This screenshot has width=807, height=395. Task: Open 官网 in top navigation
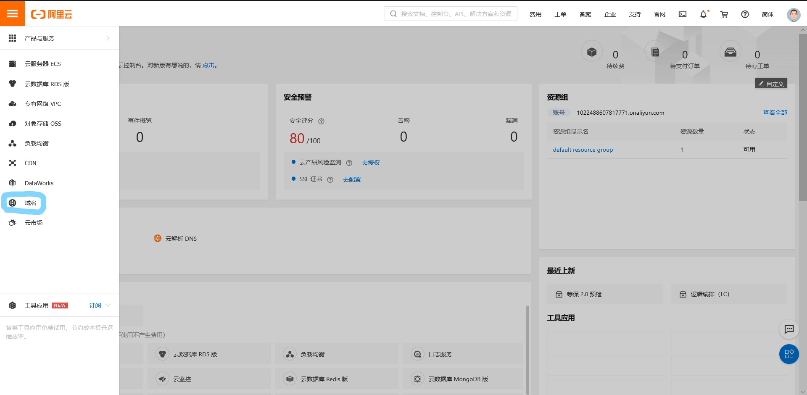659,14
